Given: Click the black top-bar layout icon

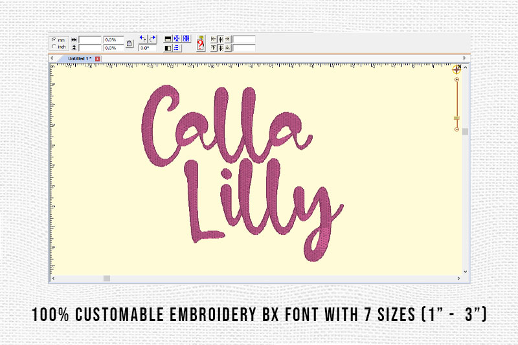Looking at the screenshot, I should pyautogui.click(x=168, y=39).
